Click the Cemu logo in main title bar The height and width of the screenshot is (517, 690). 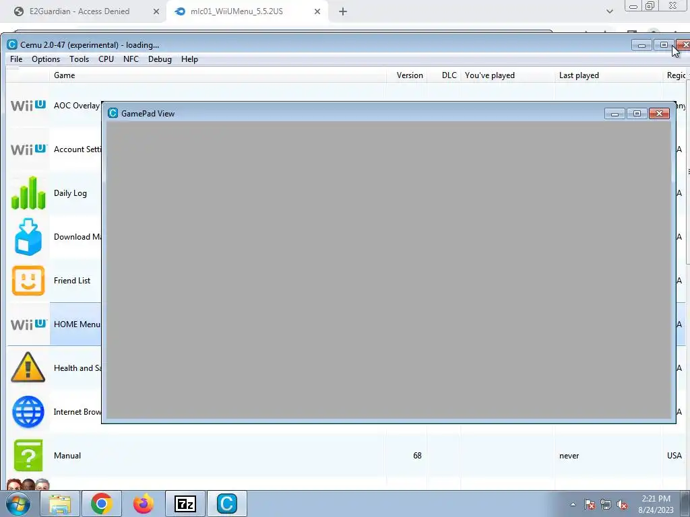(12, 45)
